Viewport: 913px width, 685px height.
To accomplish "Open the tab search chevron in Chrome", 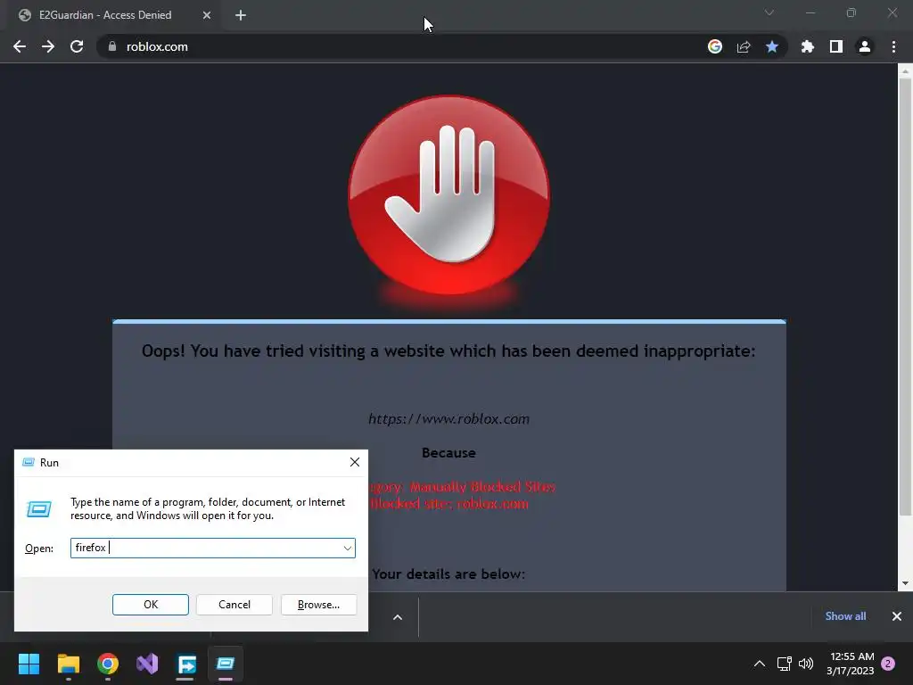I will coord(769,12).
